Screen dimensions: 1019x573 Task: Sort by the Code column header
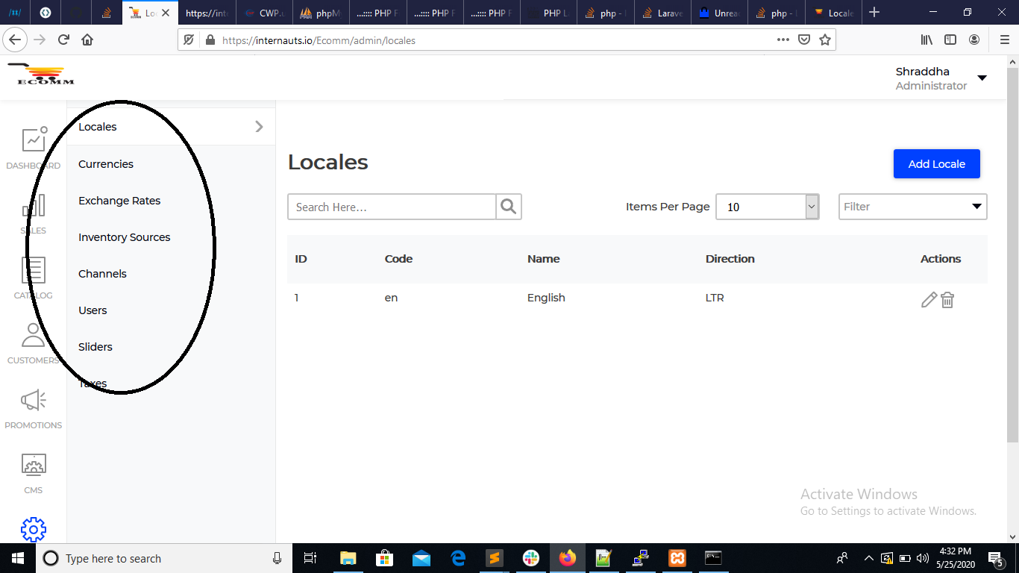(399, 259)
